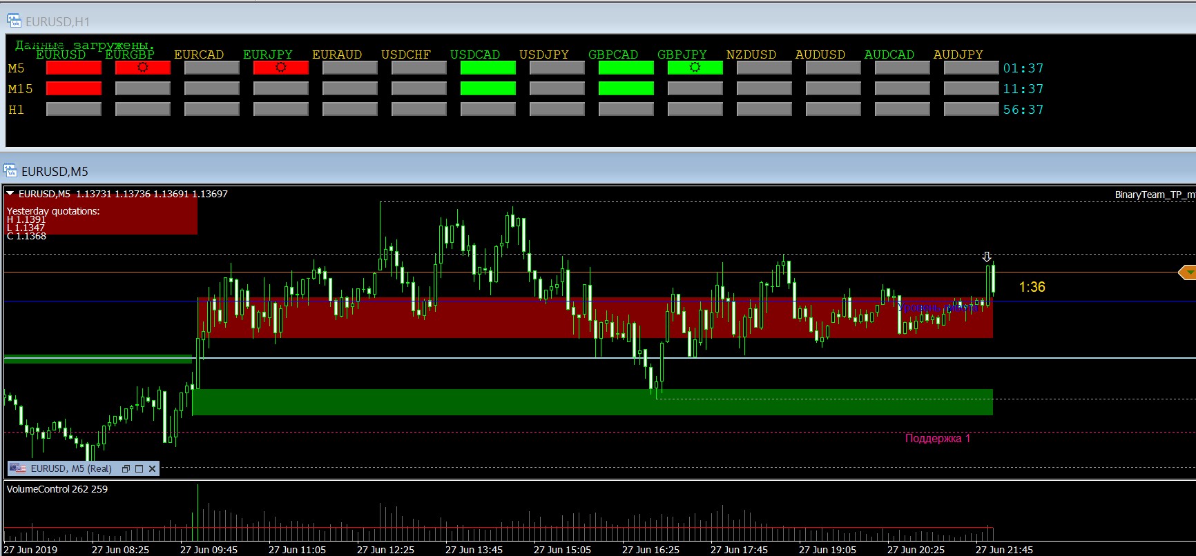
Task: Maximize the EURUSD, M5 (Real) mini window
Action: (139, 468)
